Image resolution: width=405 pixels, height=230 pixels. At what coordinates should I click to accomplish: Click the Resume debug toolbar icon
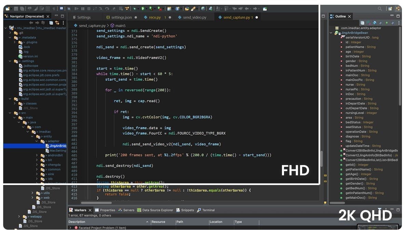(x=77, y=9)
